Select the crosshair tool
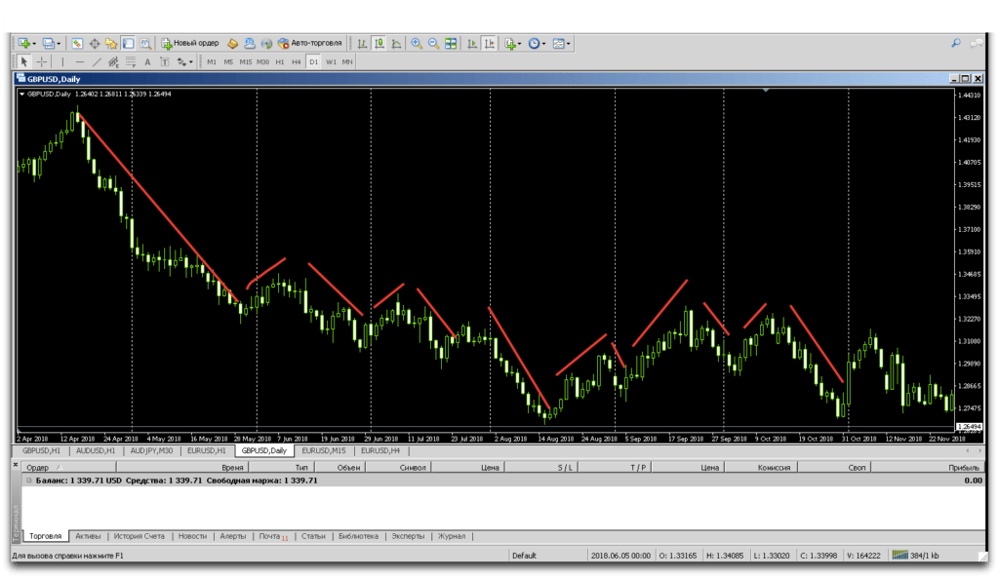 click(x=42, y=61)
